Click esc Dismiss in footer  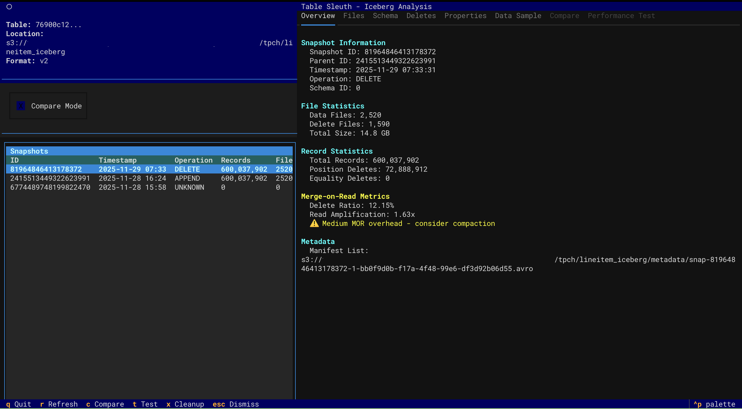pos(236,404)
